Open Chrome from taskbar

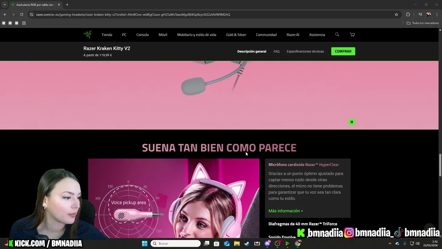pyautogui.click(x=298, y=243)
